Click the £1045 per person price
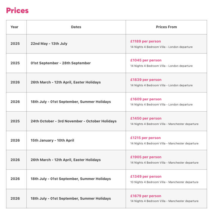The height and width of the screenshot is (213, 214). (146, 60)
